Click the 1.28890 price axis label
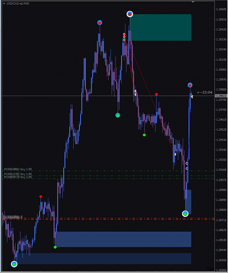228x273 pixels. point(221,200)
